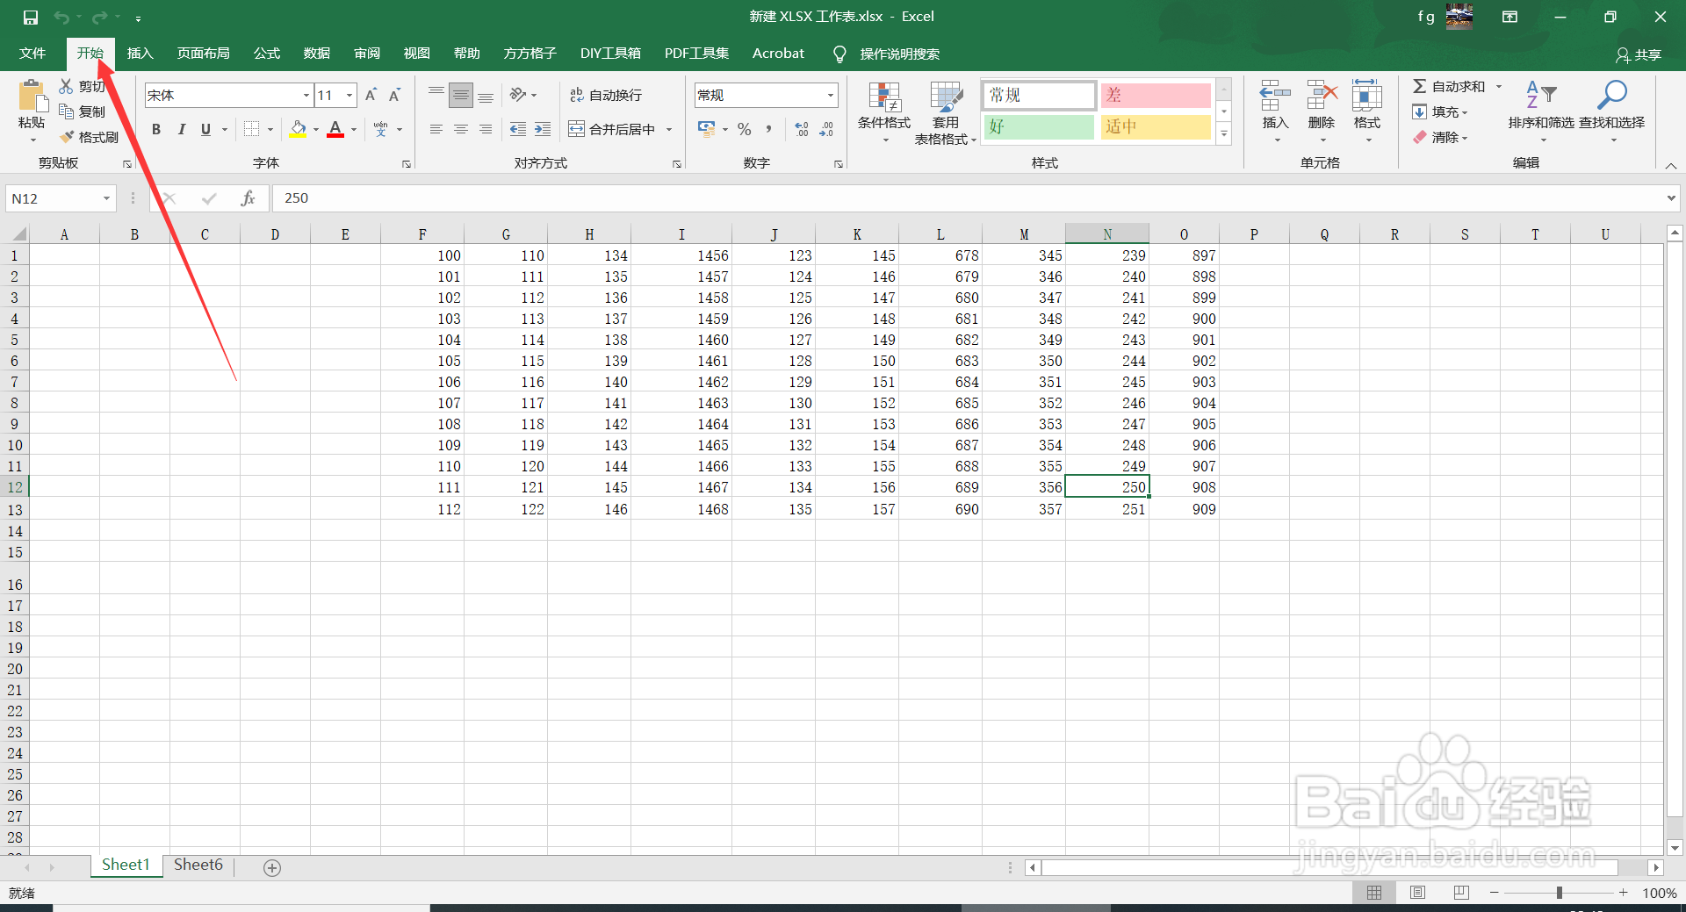Screen dimensions: 1686x912
Task: Click the Cut scissors icon
Action: 66,86
